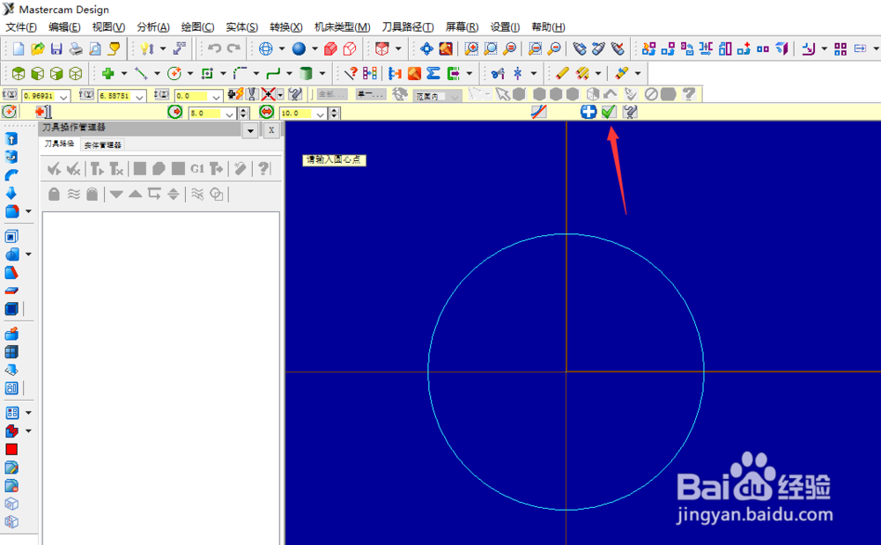Expand the Z coordinate dropdown

pos(216,97)
